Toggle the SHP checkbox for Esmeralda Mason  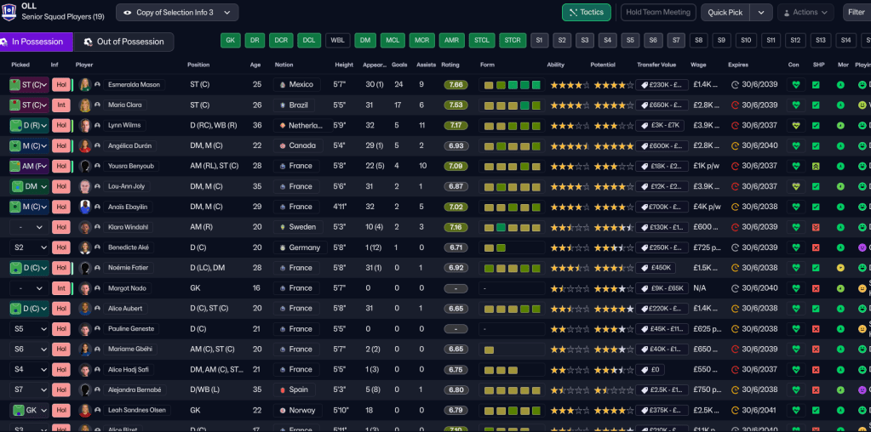coord(816,85)
